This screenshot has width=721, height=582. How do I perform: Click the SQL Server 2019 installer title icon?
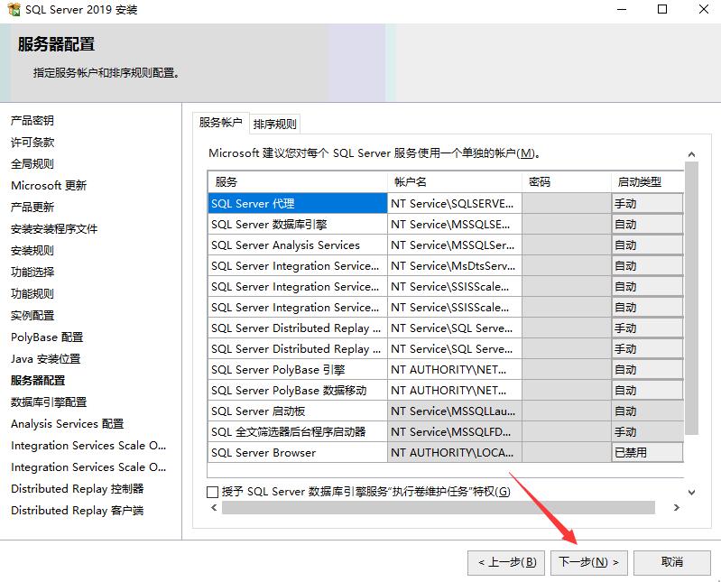pos(14,9)
